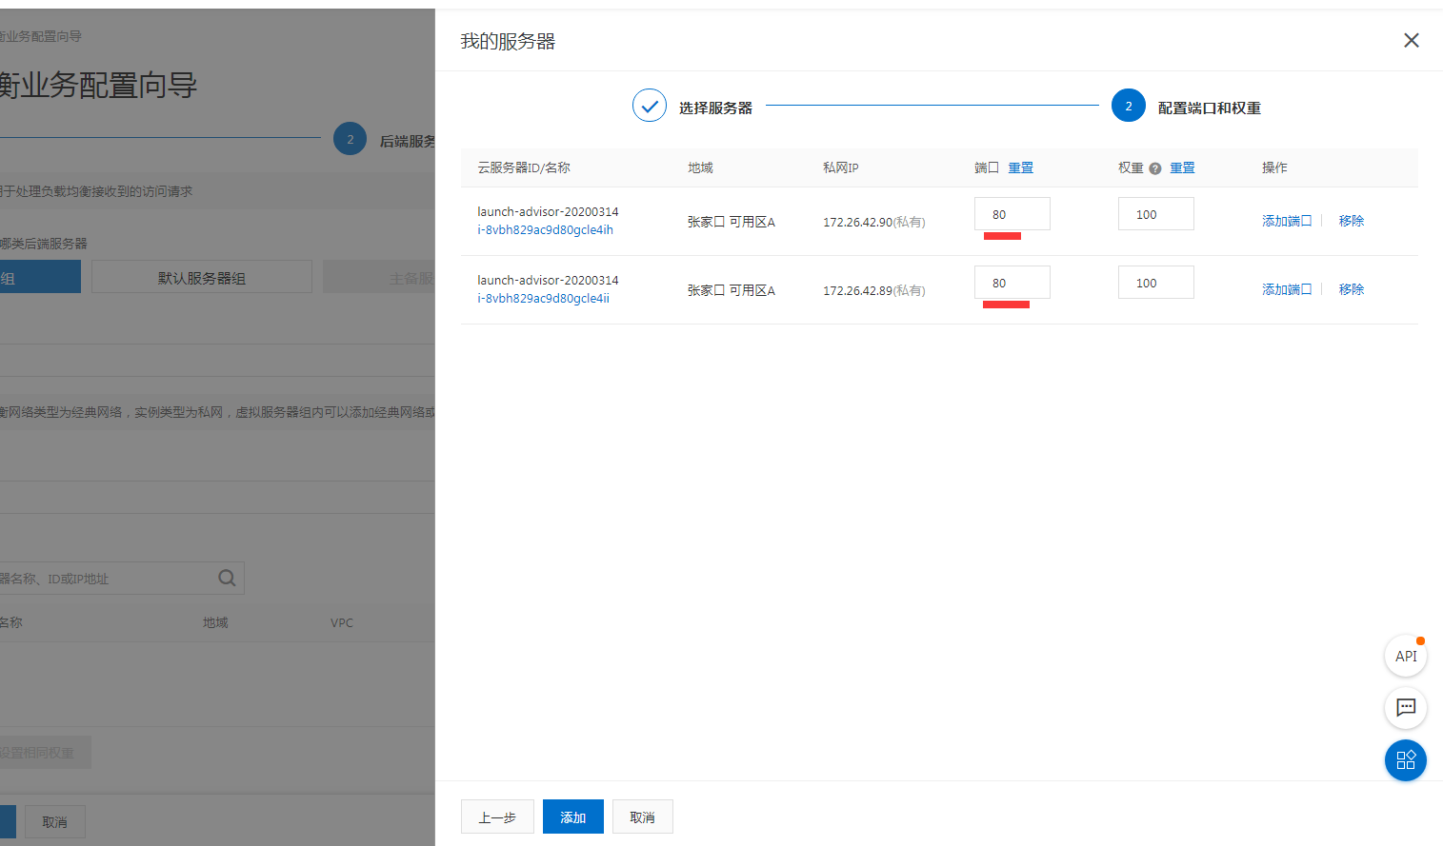Viewport: 1443px width, 846px height.
Task: Click the 设置相同权重 button in background
Action: point(45,752)
